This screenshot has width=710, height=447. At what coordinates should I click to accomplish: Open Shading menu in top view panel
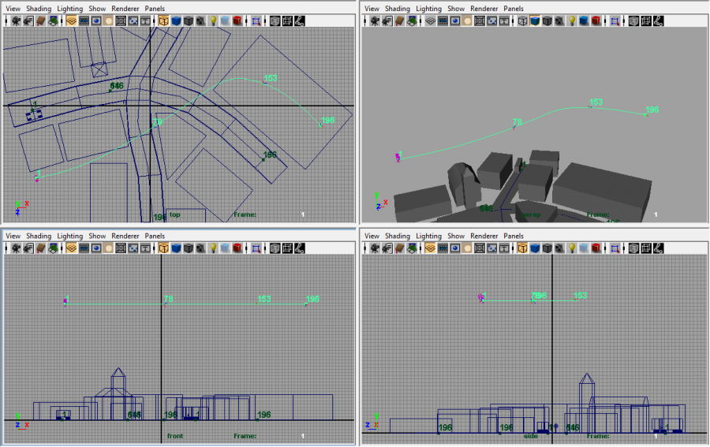(x=39, y=9)
